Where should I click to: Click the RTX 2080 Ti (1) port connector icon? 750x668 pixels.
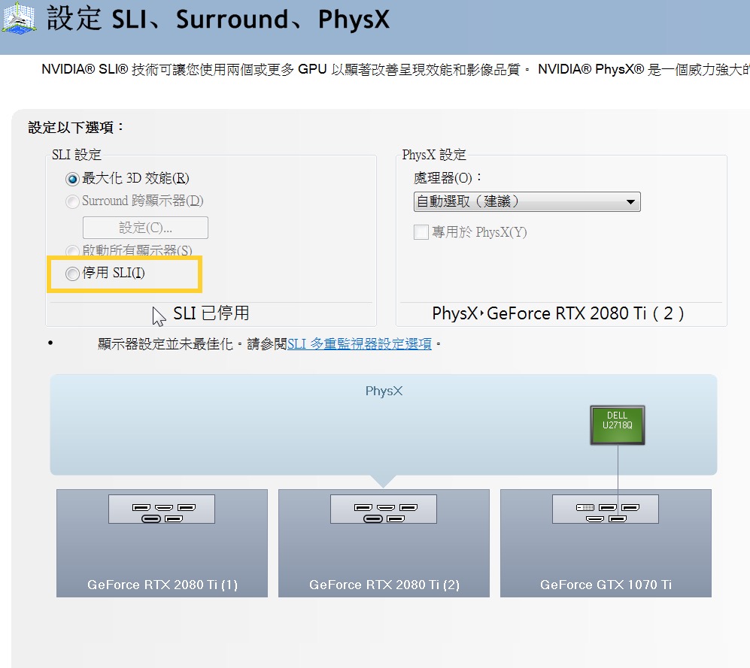point(162,509)
